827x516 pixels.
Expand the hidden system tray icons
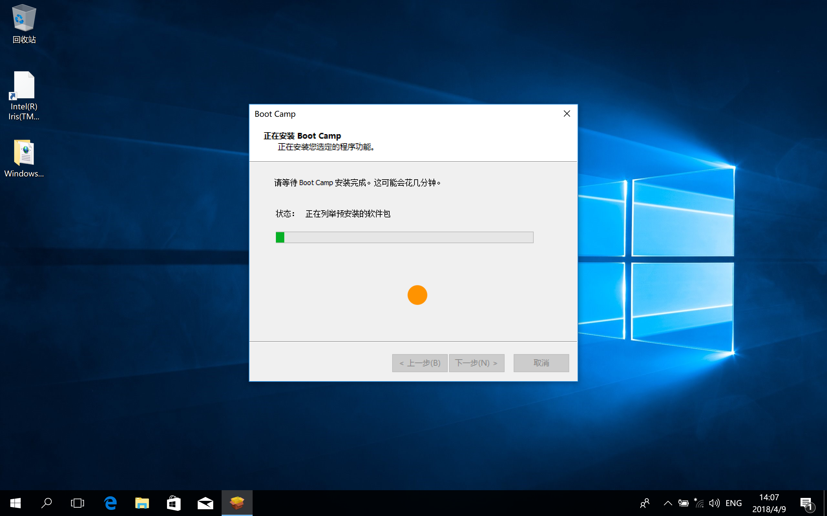tap(668, 503)
